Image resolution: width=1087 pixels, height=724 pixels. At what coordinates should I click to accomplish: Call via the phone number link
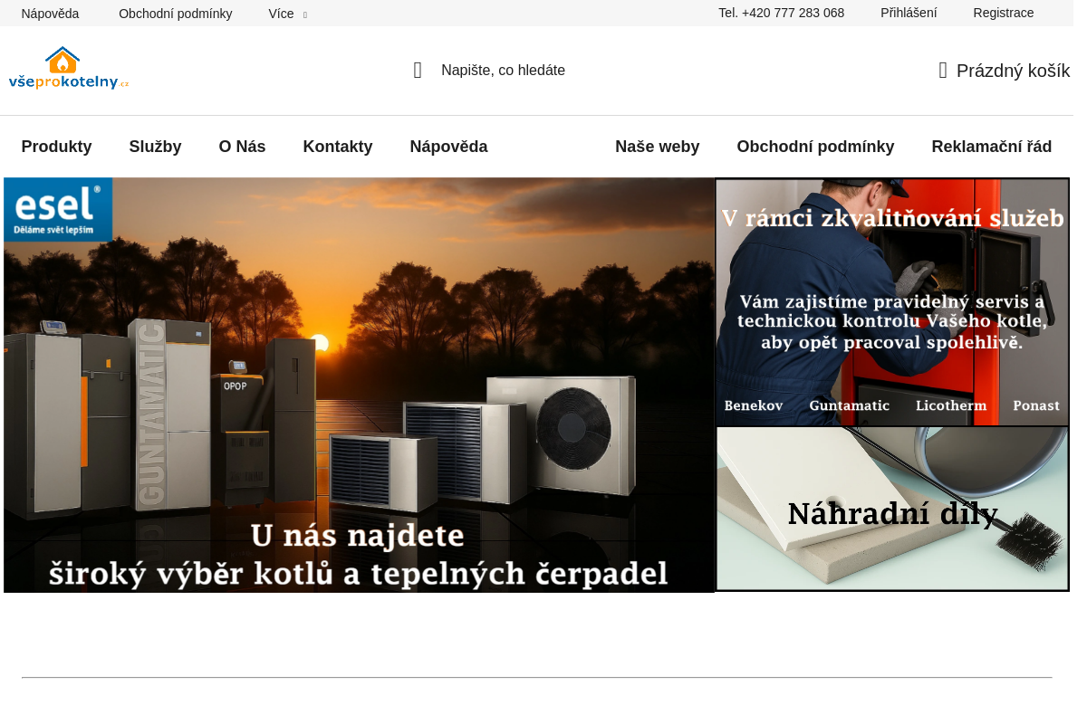click(781, 13)
